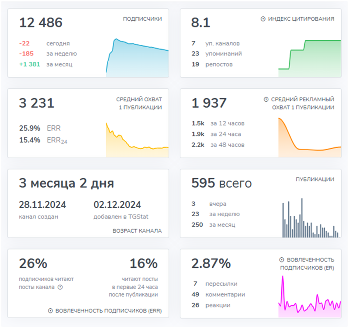
Task: Click the +1 381 за месяц value
Action: click(45, 64)
